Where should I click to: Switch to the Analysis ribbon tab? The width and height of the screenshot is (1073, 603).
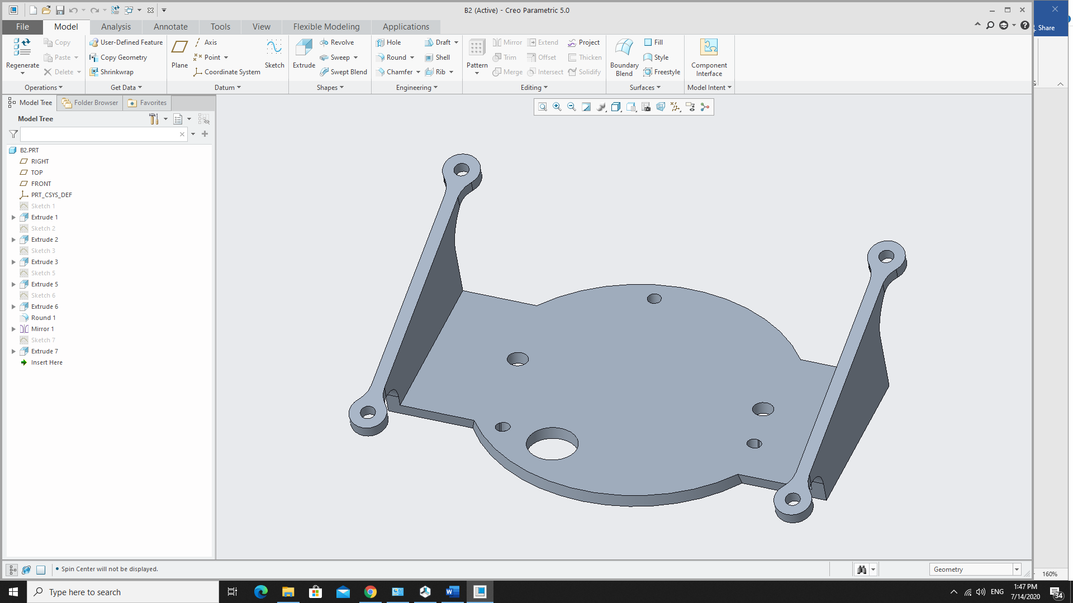(116, 27)
